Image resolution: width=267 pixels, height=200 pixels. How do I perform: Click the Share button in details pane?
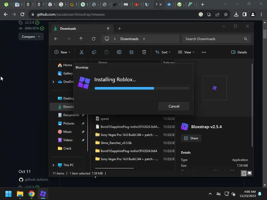(191, 138)
